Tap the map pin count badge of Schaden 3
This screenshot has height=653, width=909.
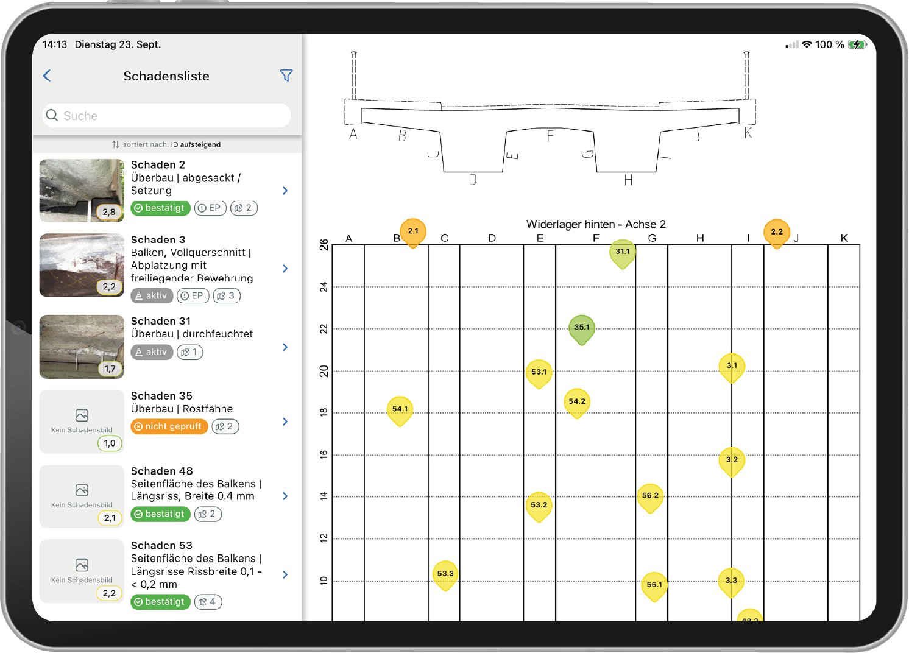(227, 296)
